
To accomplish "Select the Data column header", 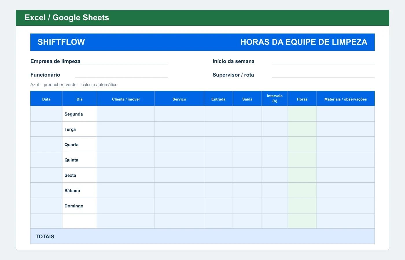I will (46, 99).
